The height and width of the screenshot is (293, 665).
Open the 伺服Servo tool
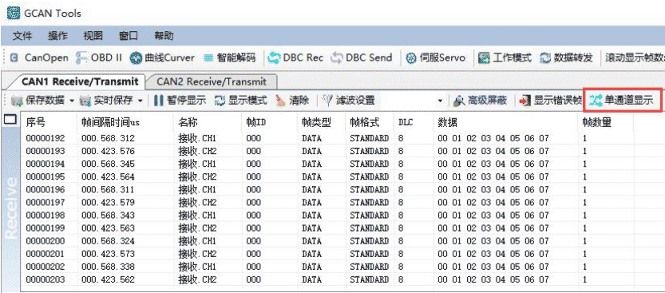click(x=436, y=57)
